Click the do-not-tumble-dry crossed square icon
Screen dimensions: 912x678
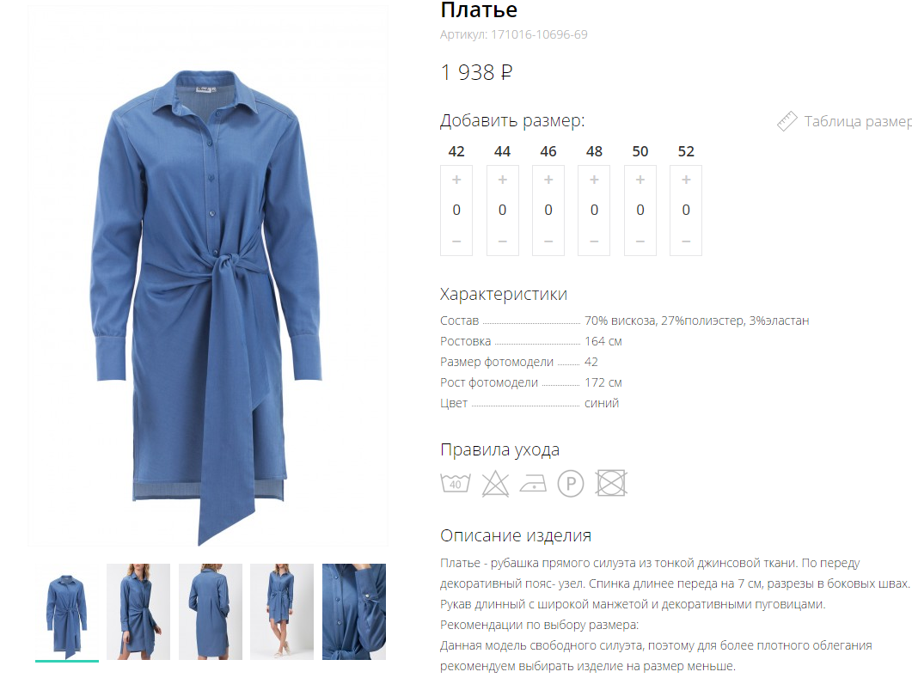pyautogui.click(x=611, y=483)
